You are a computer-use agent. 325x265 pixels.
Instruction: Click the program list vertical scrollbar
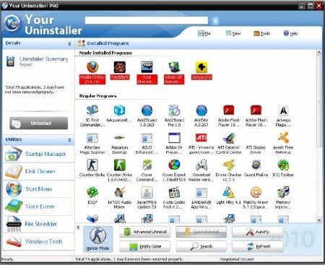point(319,136)
